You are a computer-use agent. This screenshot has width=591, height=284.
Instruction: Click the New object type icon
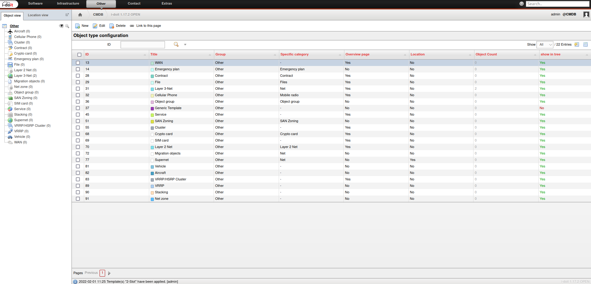pos(78,26)
